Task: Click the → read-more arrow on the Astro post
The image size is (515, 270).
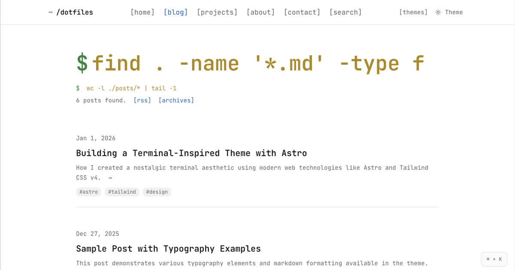Action: (110, 177)
